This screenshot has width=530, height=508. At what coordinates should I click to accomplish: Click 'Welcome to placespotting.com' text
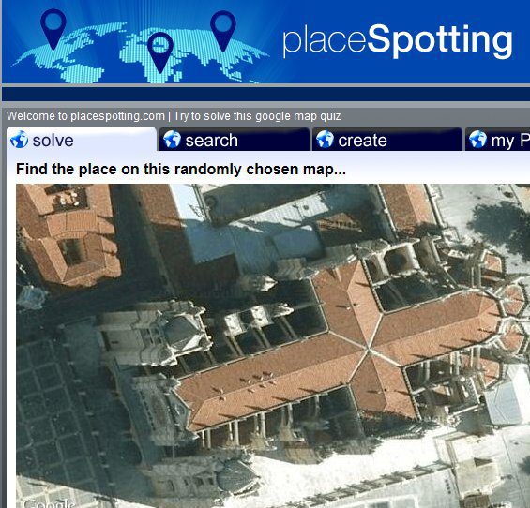85,116
